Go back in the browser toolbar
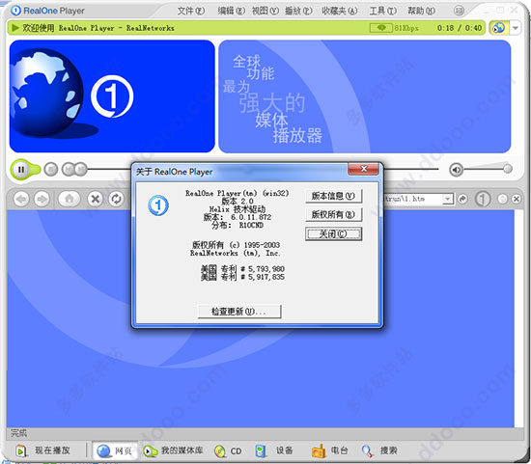 tap(21, 199)
